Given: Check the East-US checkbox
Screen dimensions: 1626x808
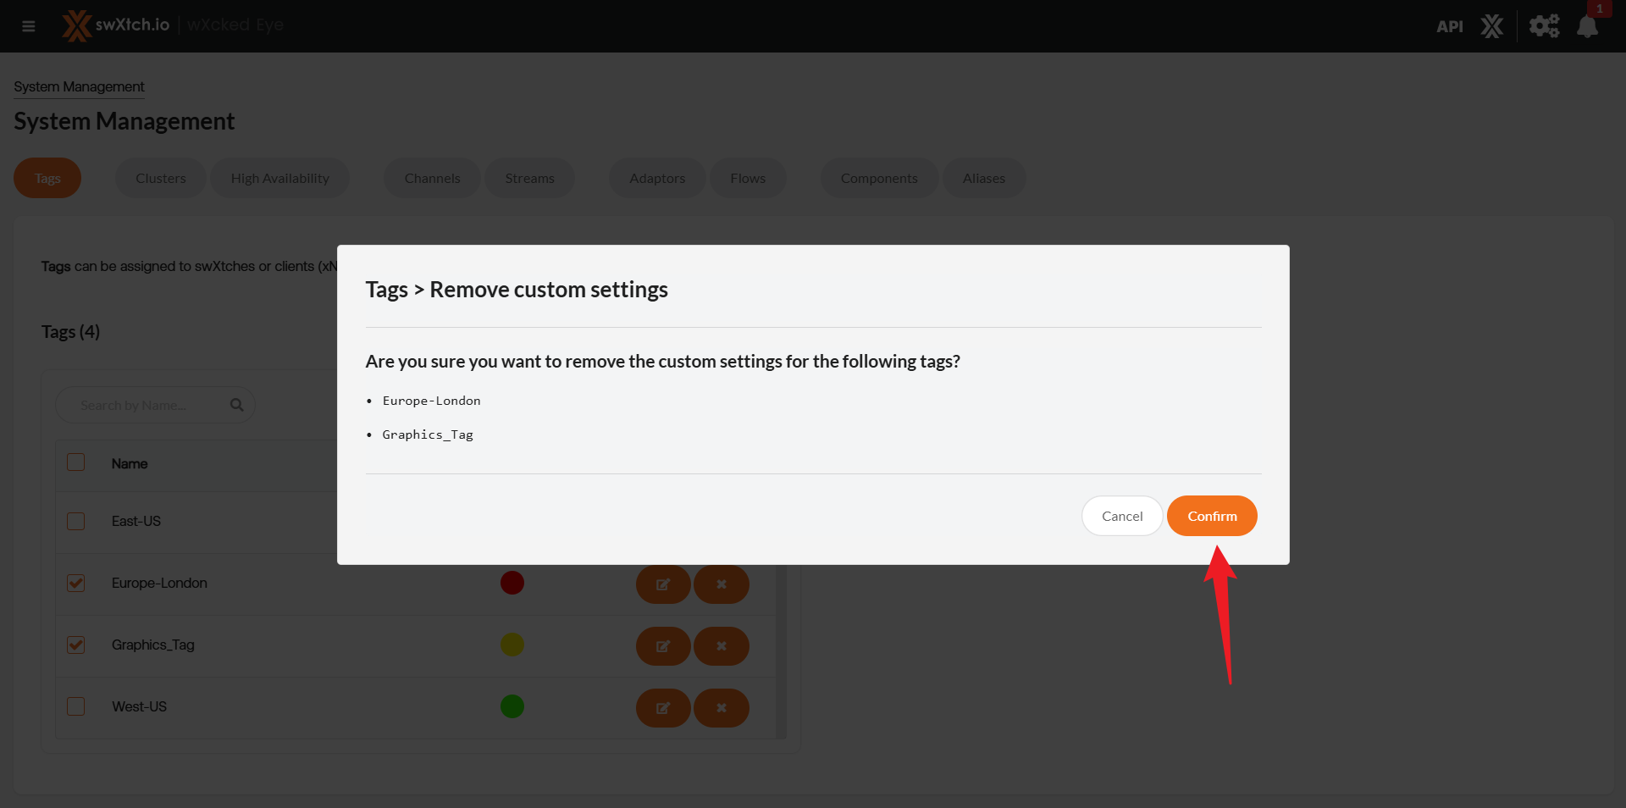Looking at the screenshot, I should click(76, 521).
